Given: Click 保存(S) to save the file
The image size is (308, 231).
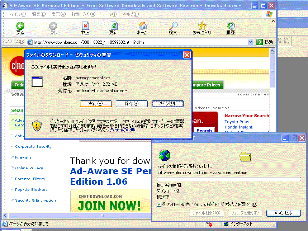Looking at the screenshot, I should [x=132, y=104].
